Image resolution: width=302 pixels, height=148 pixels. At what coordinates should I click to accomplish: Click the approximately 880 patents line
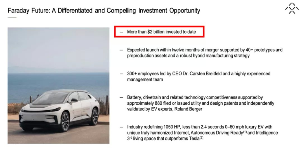pyautogui.click(x=200, y=103)
